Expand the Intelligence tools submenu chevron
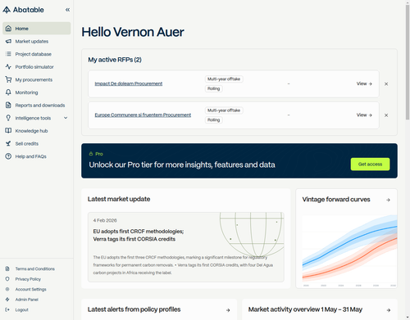The width and height of the screenshot is (410, 320). [66, 118]
